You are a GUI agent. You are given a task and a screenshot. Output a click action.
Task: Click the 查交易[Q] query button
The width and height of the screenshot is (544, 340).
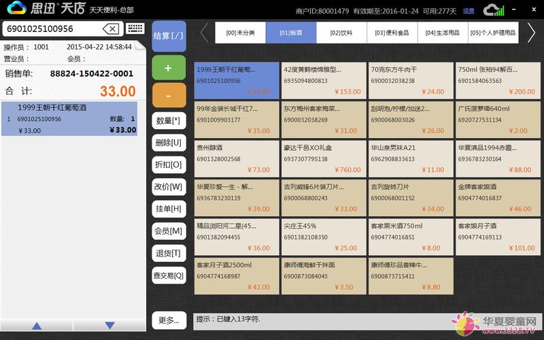click(x=169, y=275)
